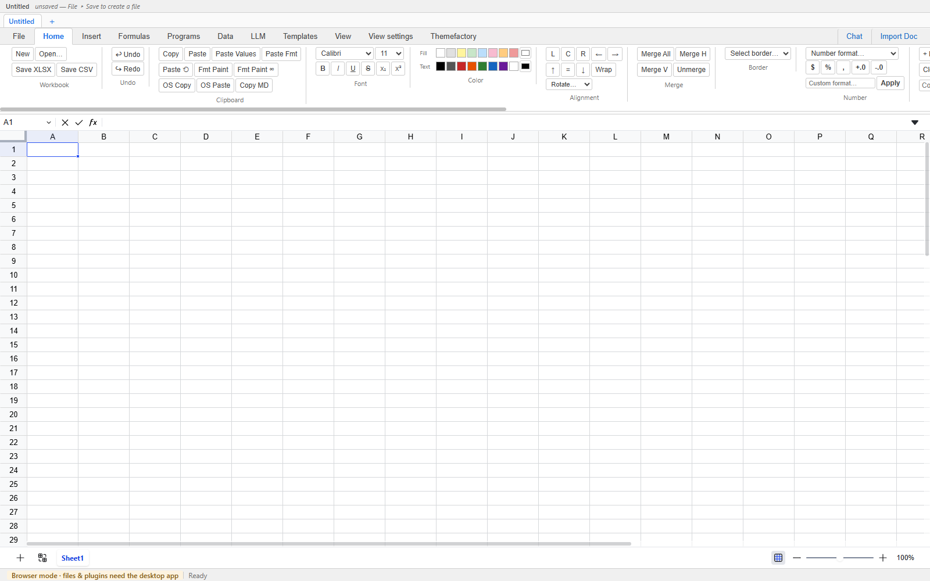
Task: Open the font size 11 dropdown
Action: [x=389, y=53]
